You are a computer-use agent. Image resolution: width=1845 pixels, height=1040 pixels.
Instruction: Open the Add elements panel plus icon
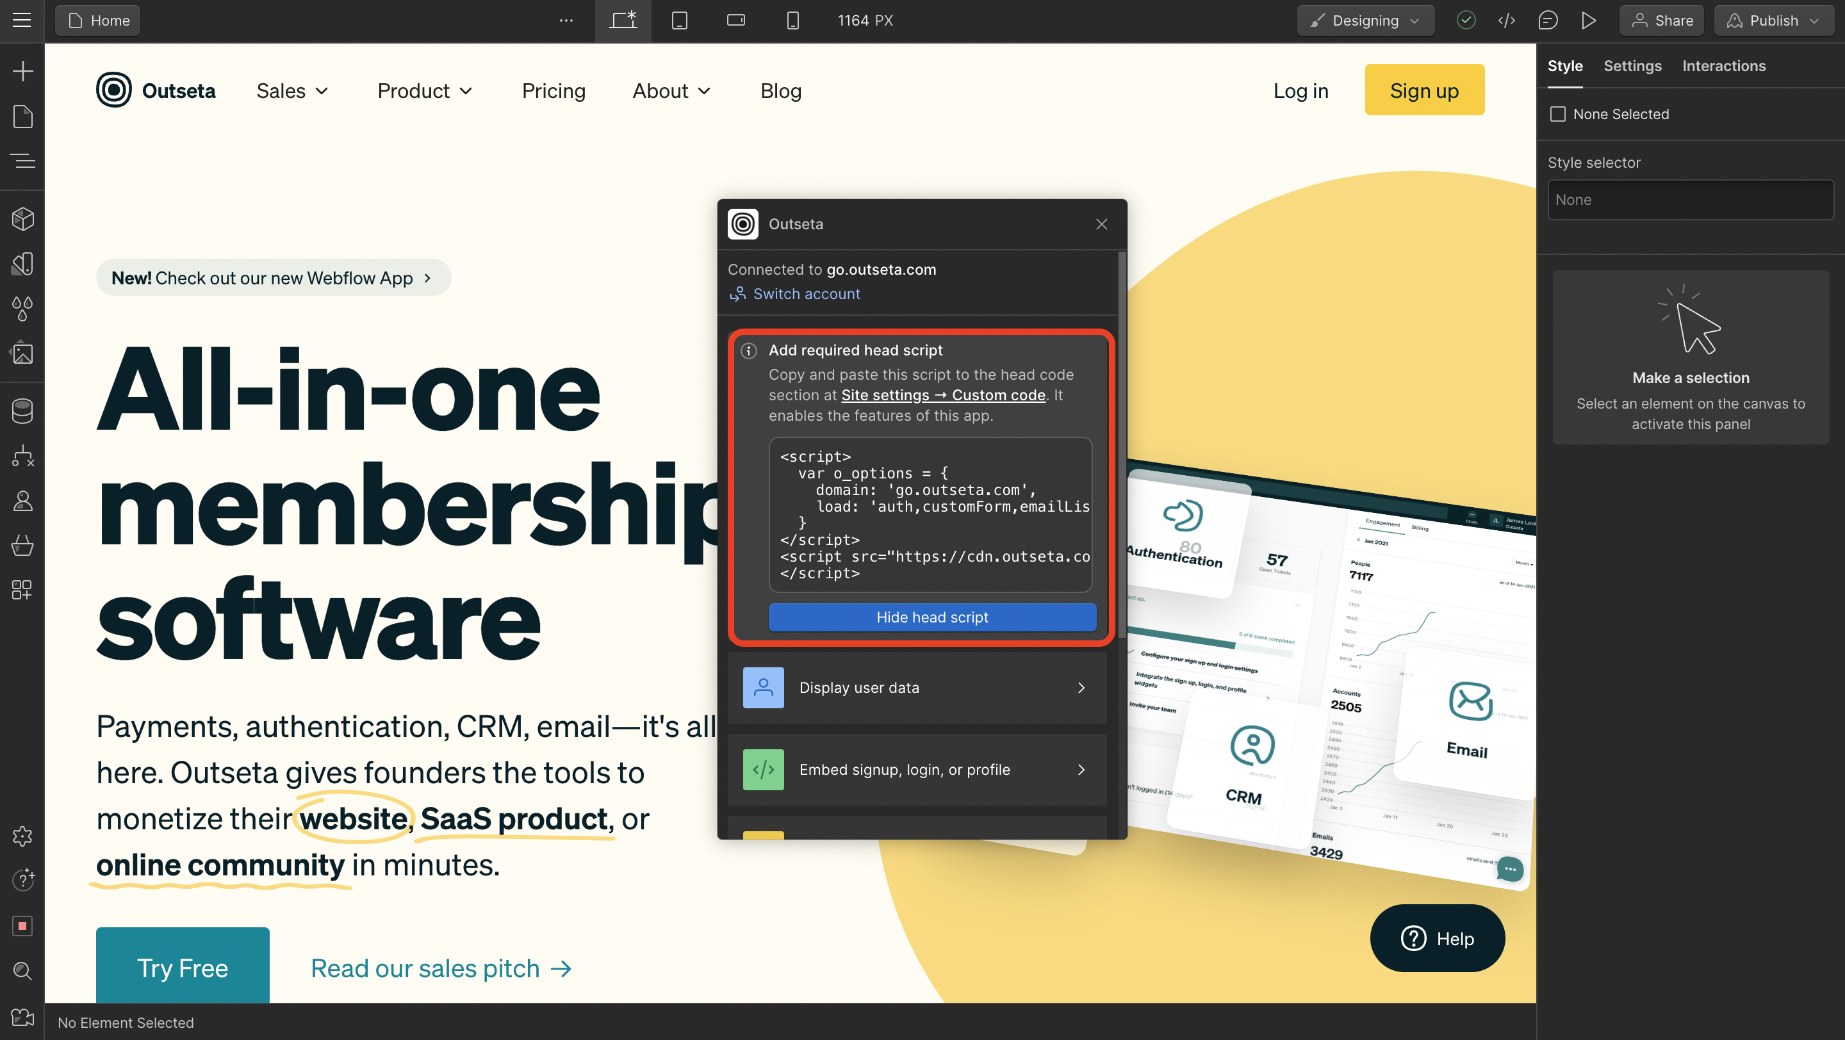pos(22,71)
